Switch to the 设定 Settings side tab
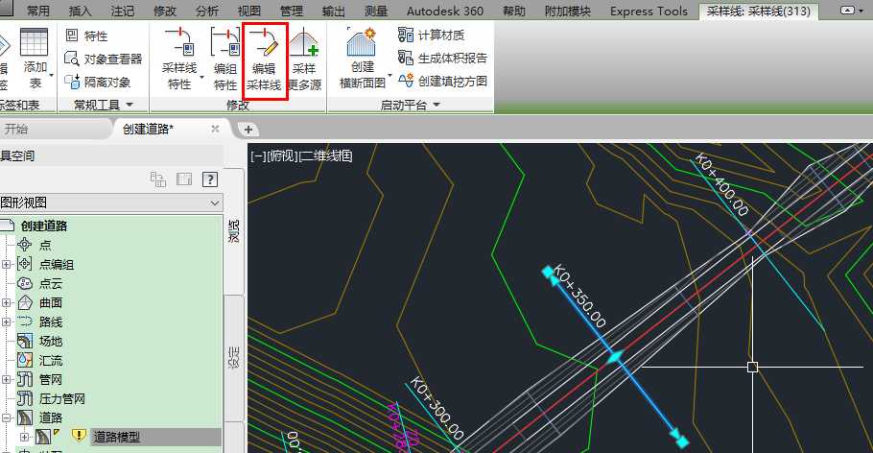This screenshot has height=453, width=873. coord(234,357)
